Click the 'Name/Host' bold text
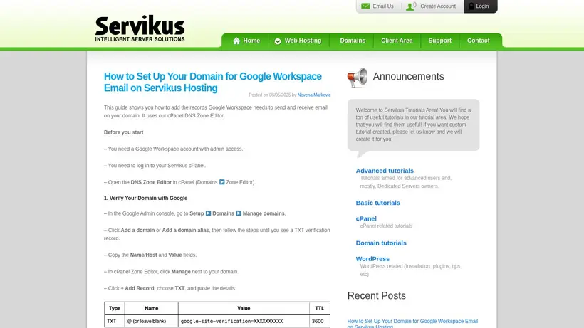 pyautogui.click(x=143, y=255)
